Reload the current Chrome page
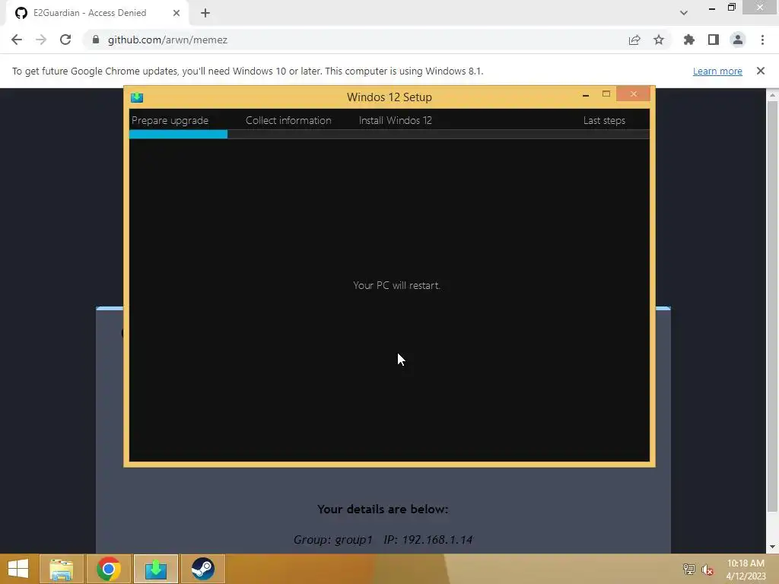The width and height of the screenshot is (779, 584). click(x=65, y=40)
